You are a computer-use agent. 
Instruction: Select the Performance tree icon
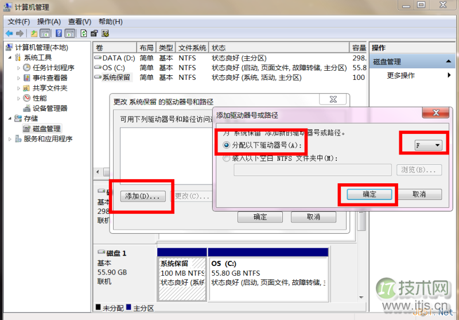[26, 98]
